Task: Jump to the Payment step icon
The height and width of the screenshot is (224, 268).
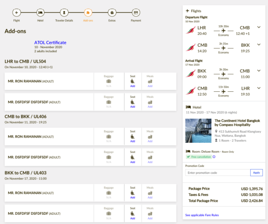Action: pyautogui.click(x=136, y=13)
